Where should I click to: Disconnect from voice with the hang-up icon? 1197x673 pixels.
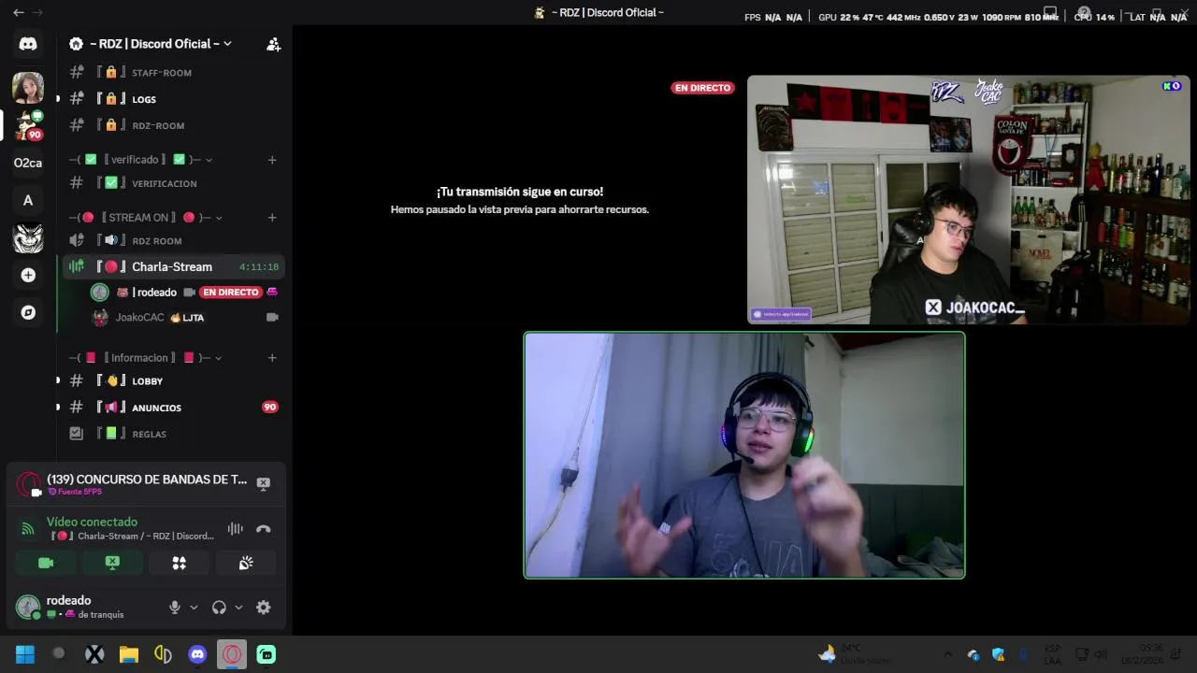tap(264, 529)
